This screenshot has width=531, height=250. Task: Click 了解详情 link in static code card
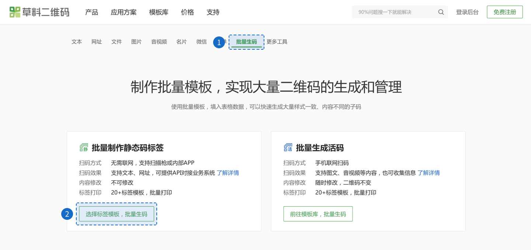[x=228, y=173]
